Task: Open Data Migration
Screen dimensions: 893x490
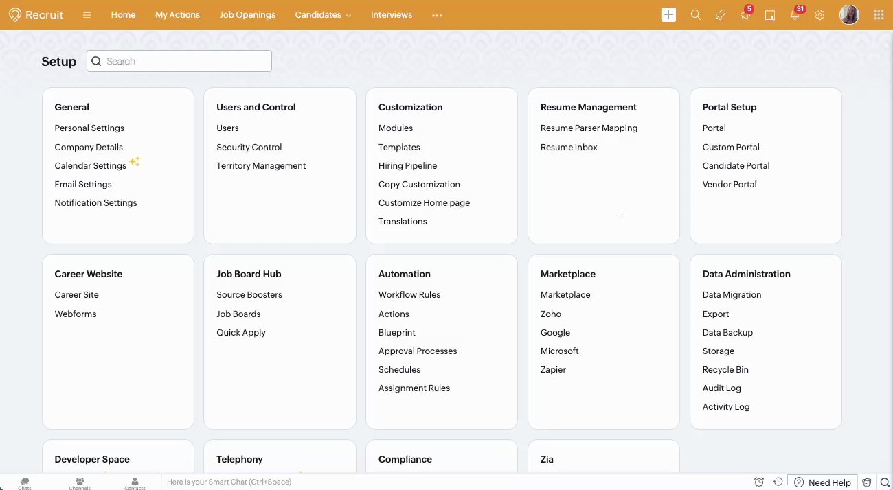Action: tap(732, 295)
